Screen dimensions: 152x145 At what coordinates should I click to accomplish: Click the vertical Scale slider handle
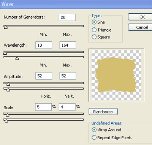point(6,121)
